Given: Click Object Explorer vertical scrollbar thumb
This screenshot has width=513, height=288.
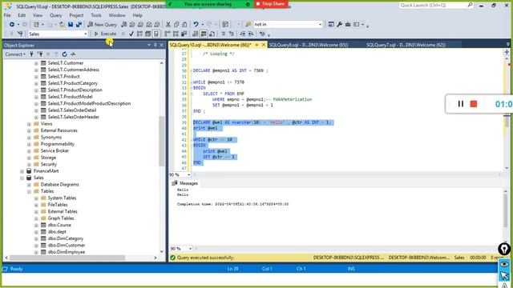Looking at the screenshot, I should tap(162, 141).
